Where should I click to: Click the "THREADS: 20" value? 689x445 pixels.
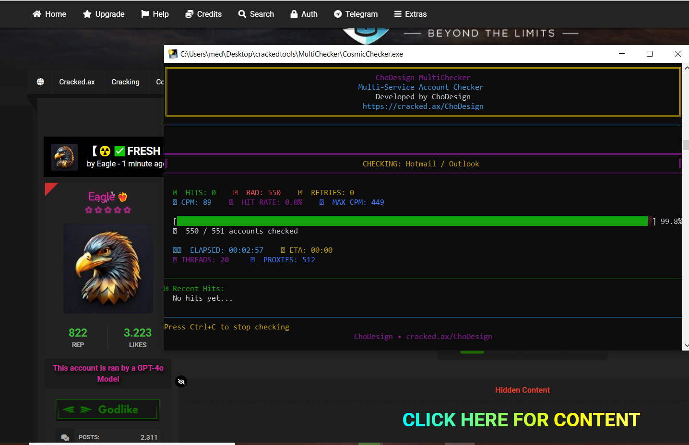click(205, 260)
